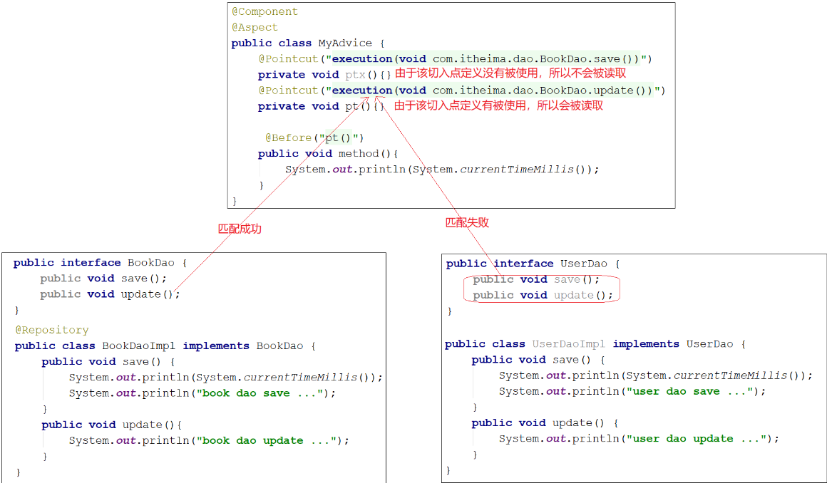Image resolution: width=827 pixels, height=483 pixels.
Task: Click the "user dao update ..." string
Action: point(700,439)
